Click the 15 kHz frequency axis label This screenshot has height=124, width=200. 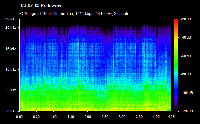[11, 49]
